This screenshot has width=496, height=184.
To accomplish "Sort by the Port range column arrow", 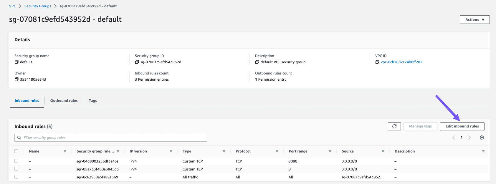I will [330, 151].
